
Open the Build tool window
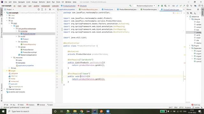tap(50, 105)
